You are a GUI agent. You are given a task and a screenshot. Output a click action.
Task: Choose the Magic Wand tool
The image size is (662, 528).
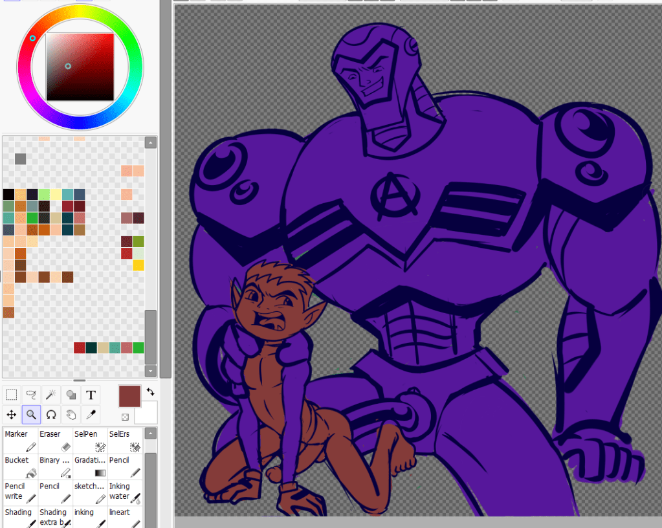pos(51,395)
